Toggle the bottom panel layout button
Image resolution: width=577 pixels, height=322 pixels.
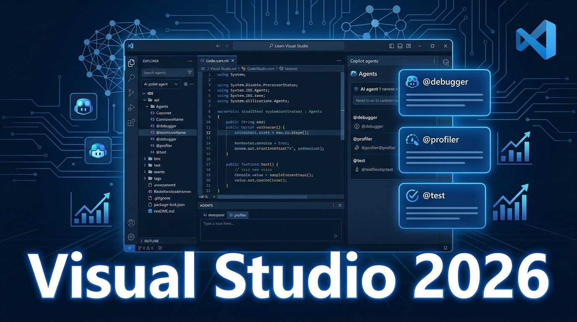pyautogui.click(x=400, y=46)
